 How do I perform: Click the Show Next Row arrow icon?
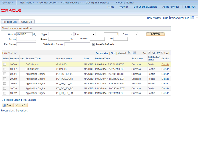[162, 53]
